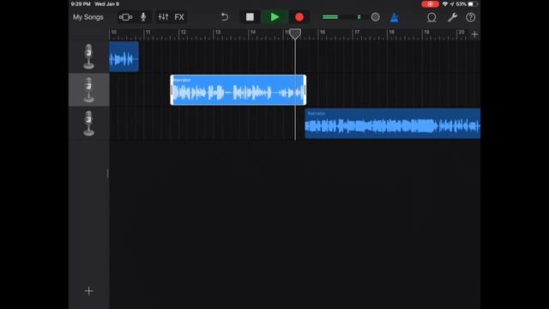Image resolution: width=549 pixels, height=309 pixels.
Task: Tap the Wi-Fi status icon
Action: (x=445, y=4)
